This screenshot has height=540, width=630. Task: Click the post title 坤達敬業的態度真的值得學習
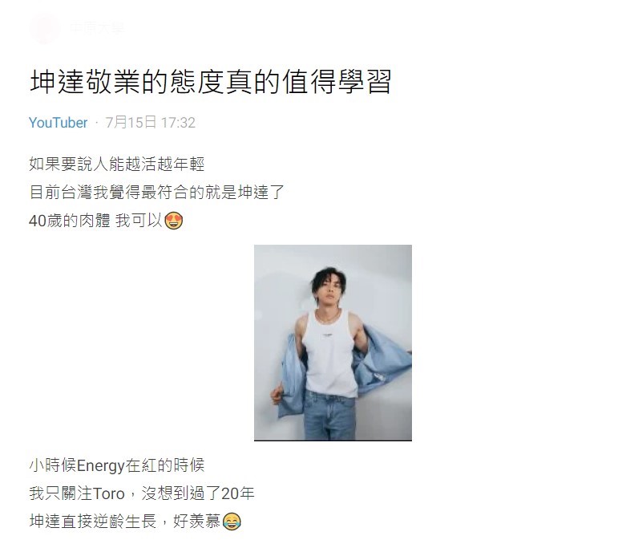tap(211, 82)
